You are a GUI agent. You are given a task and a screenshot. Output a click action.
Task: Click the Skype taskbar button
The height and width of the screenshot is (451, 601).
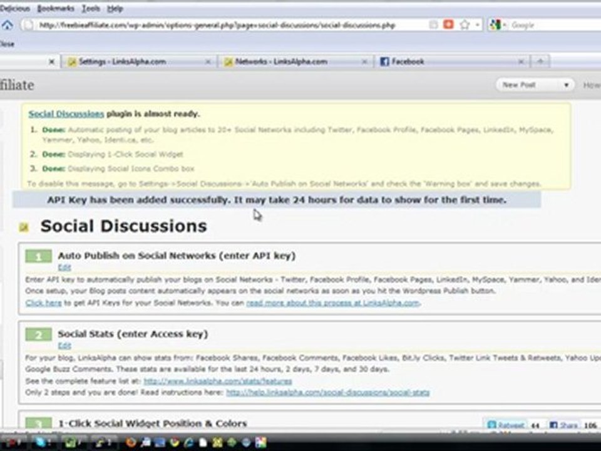[x=43, y=442]
